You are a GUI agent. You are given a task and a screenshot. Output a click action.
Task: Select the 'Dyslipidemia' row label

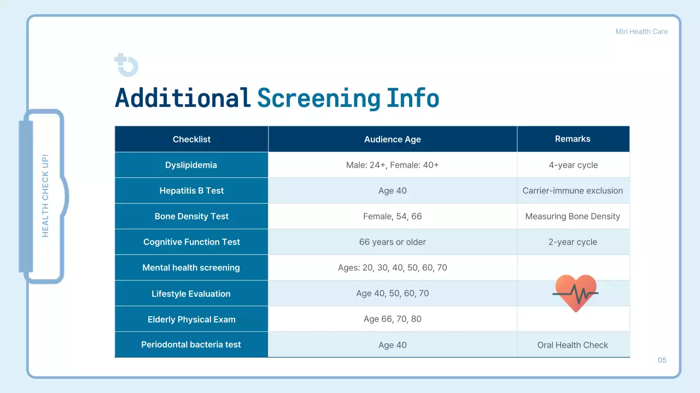(191, 165)
